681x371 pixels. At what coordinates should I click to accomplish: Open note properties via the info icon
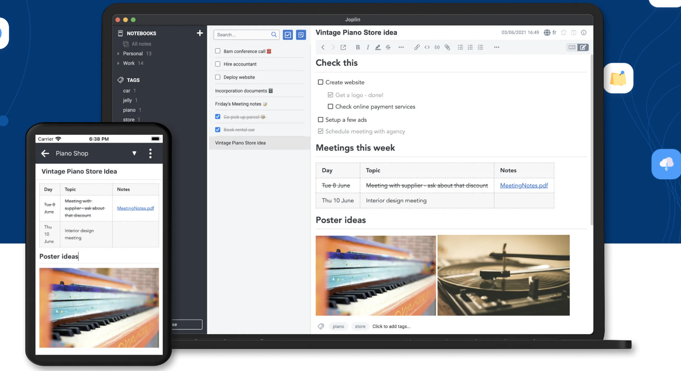pyautogui.click(x=584, y=33)
